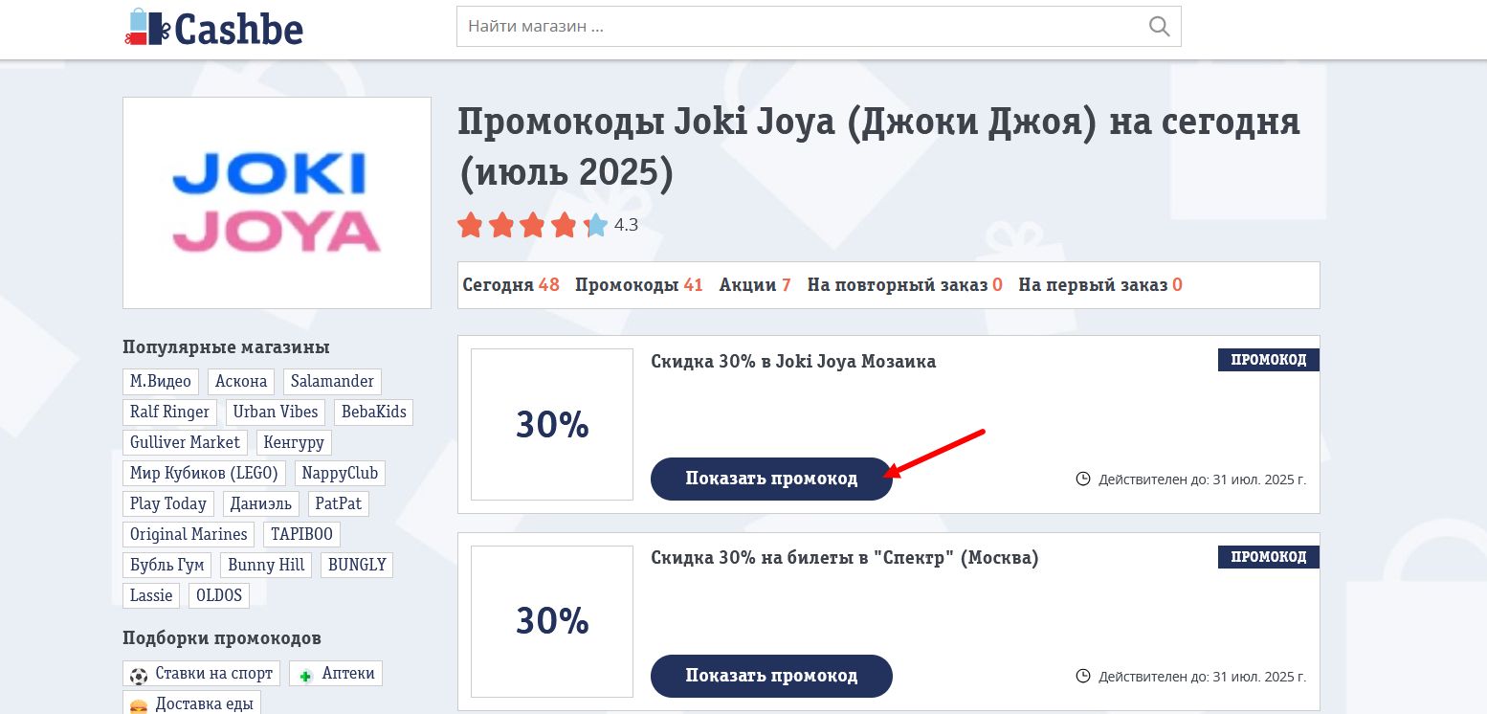
Task: Open the Lassie store link
Action: (151, 595)
